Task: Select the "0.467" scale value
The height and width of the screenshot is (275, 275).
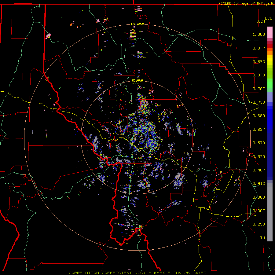Action: pos(259,170)
